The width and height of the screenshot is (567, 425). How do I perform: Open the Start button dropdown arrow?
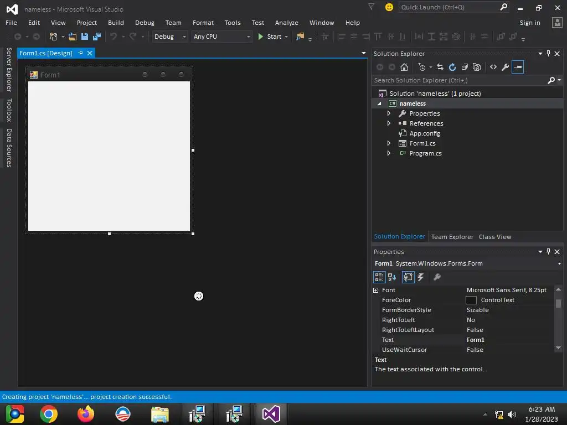click(x=286, y=37)
